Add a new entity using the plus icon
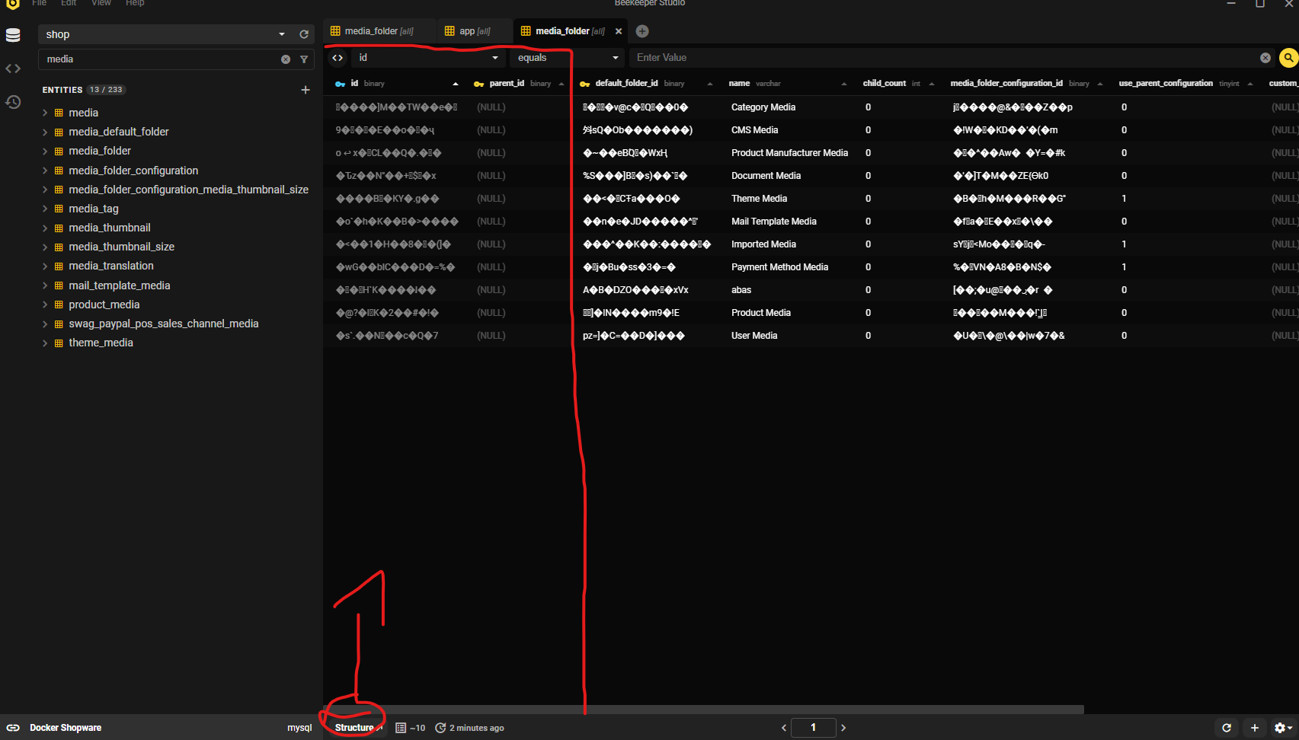The image size is (1299, 740). pos(306,89)
